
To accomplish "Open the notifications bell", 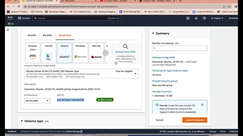I will coord(196,18).
